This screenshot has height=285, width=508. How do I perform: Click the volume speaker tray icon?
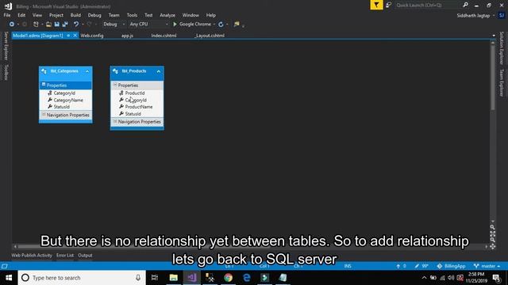[x=451, y=278]
